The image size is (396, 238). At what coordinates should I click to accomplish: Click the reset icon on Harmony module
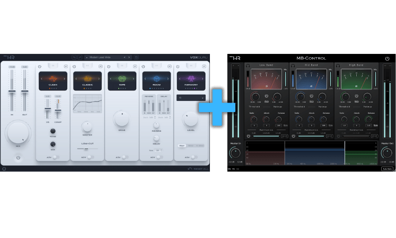[204, 67]
